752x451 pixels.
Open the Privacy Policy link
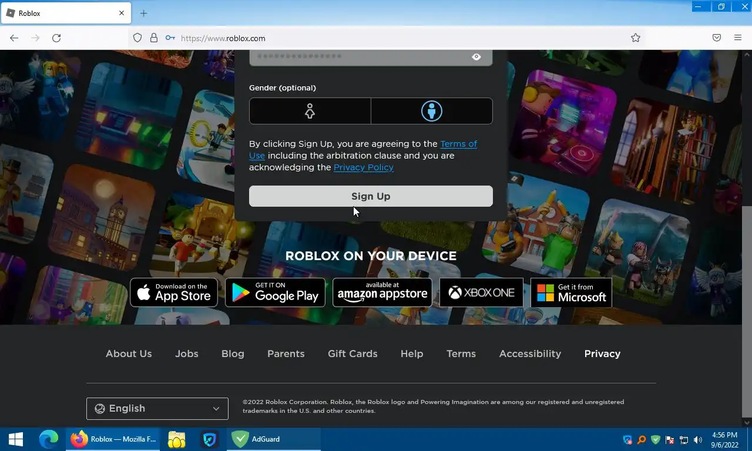(364, 167)
